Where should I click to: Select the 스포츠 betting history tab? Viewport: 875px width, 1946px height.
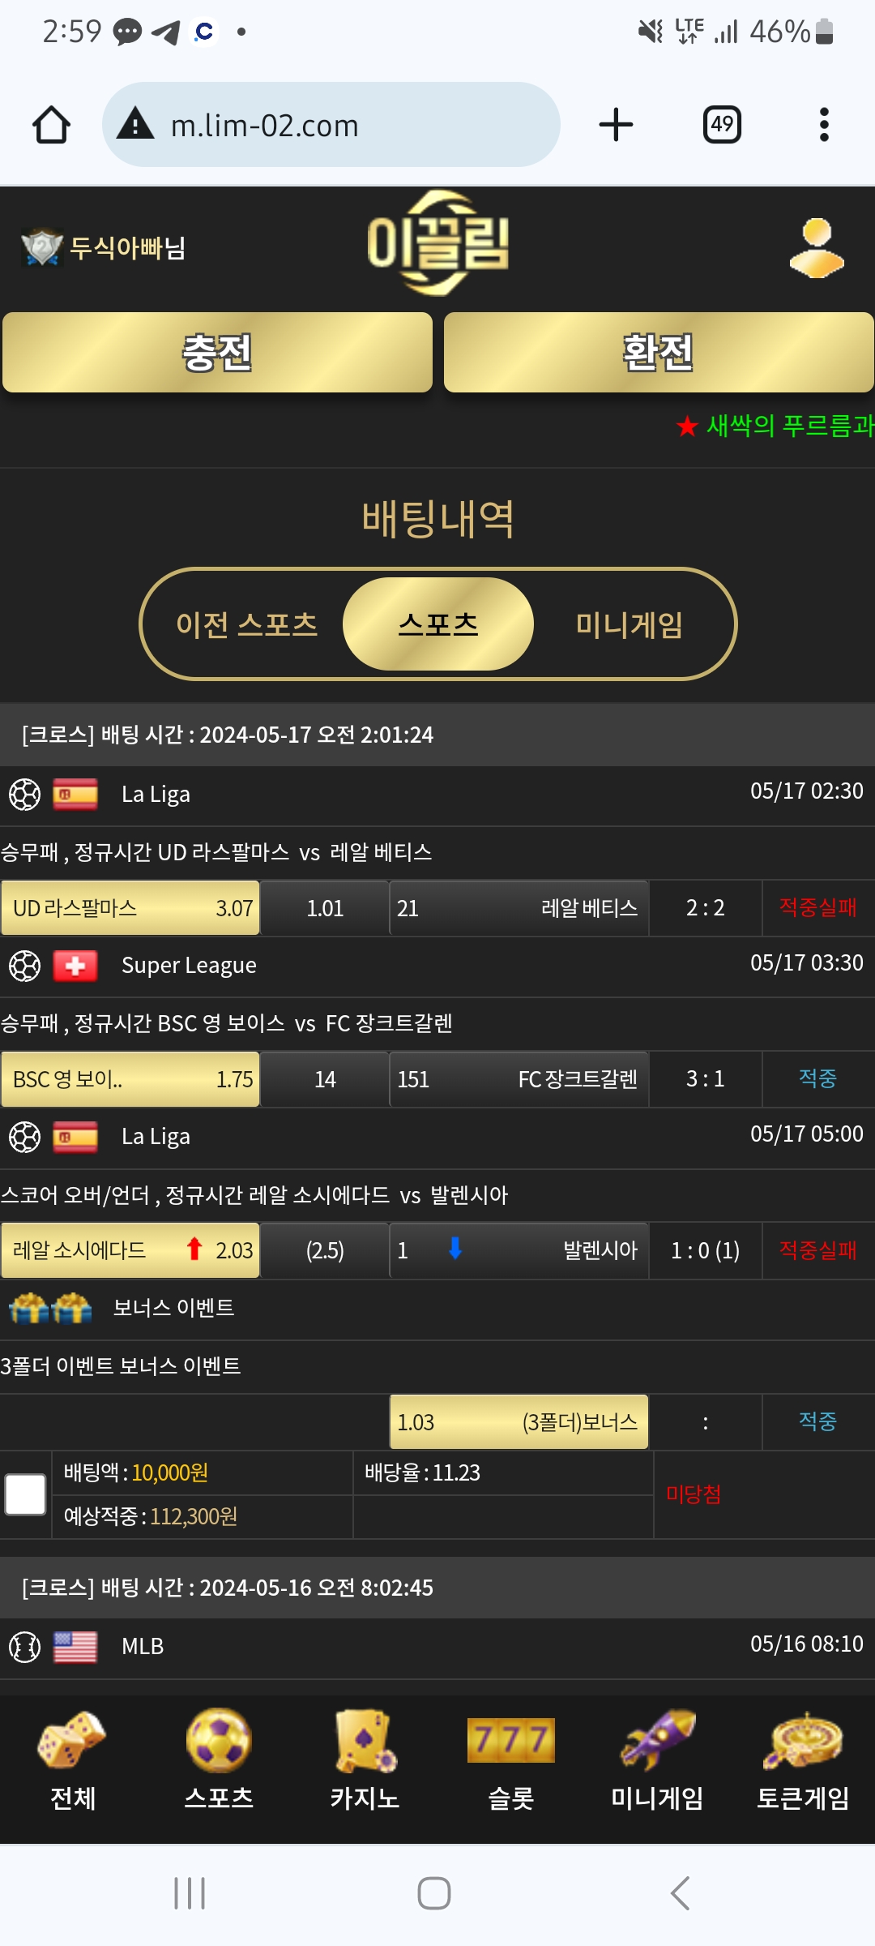(438, 624)
